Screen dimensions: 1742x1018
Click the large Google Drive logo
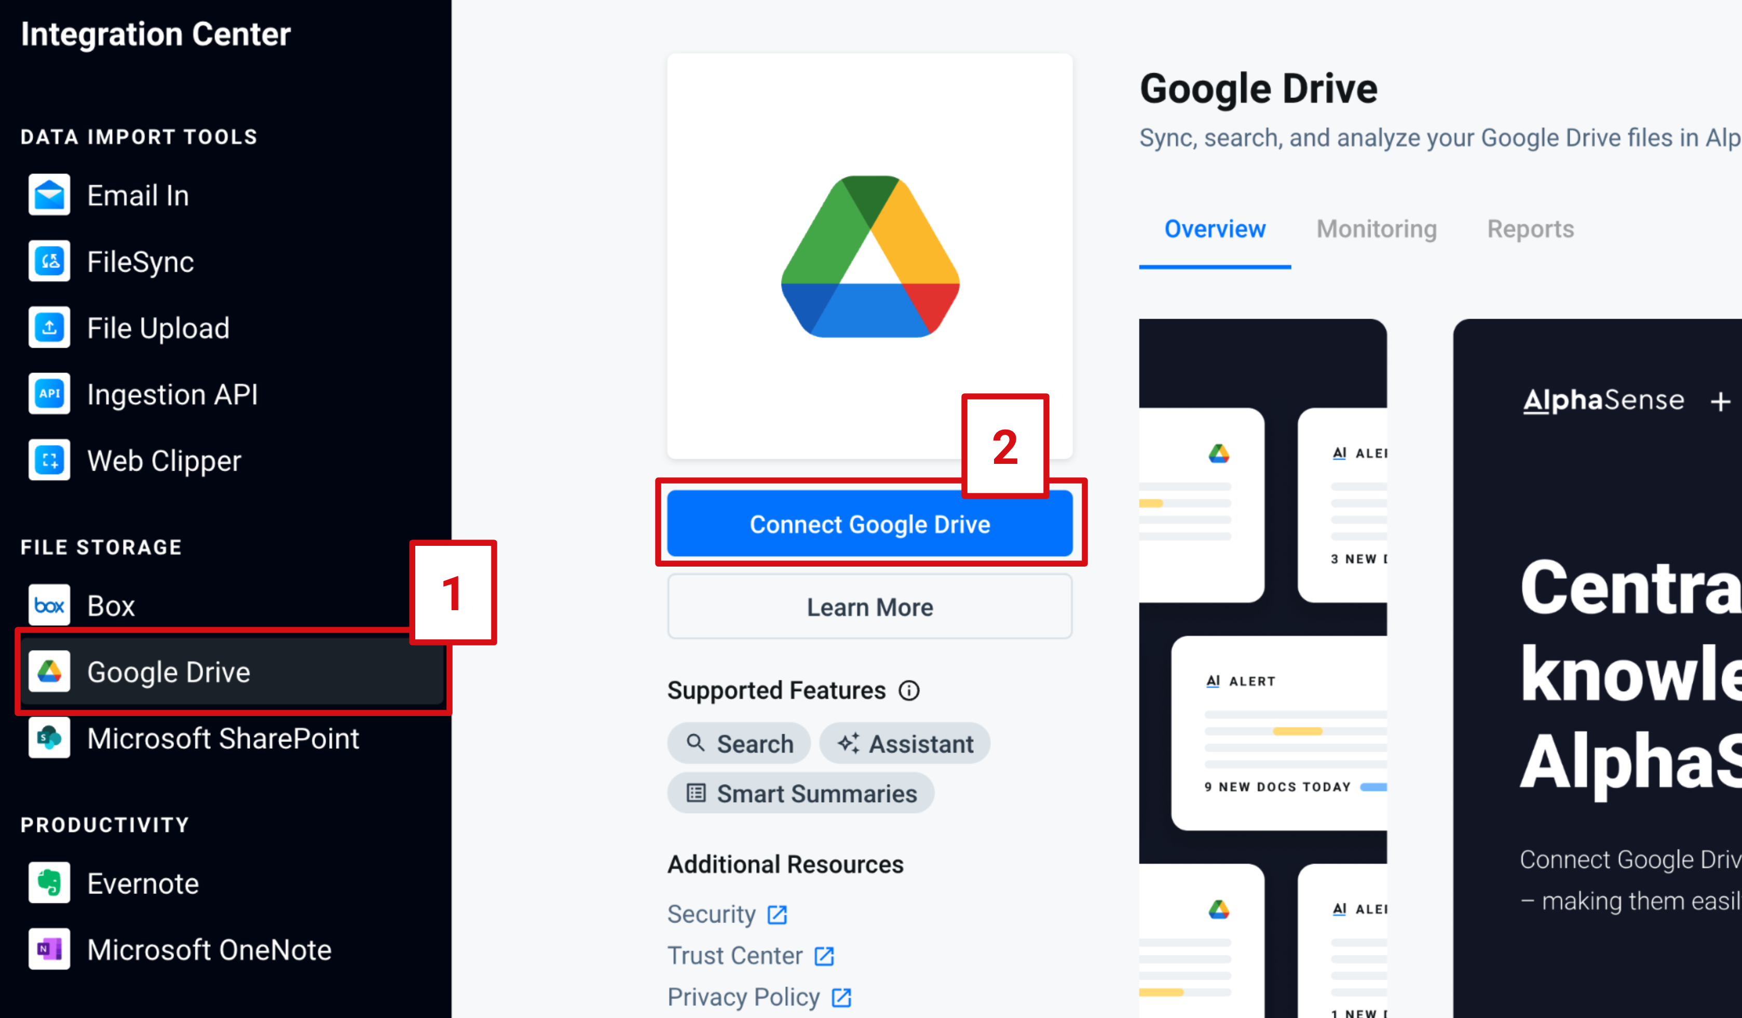(869, 256)
